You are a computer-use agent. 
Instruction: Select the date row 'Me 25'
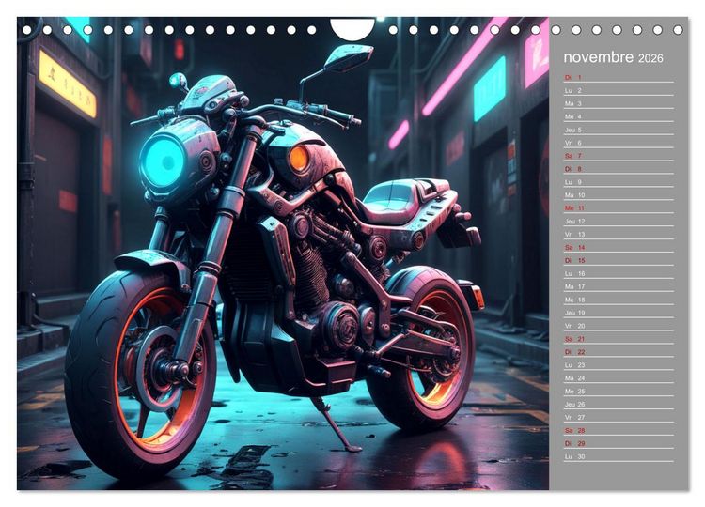pos(619,392)
